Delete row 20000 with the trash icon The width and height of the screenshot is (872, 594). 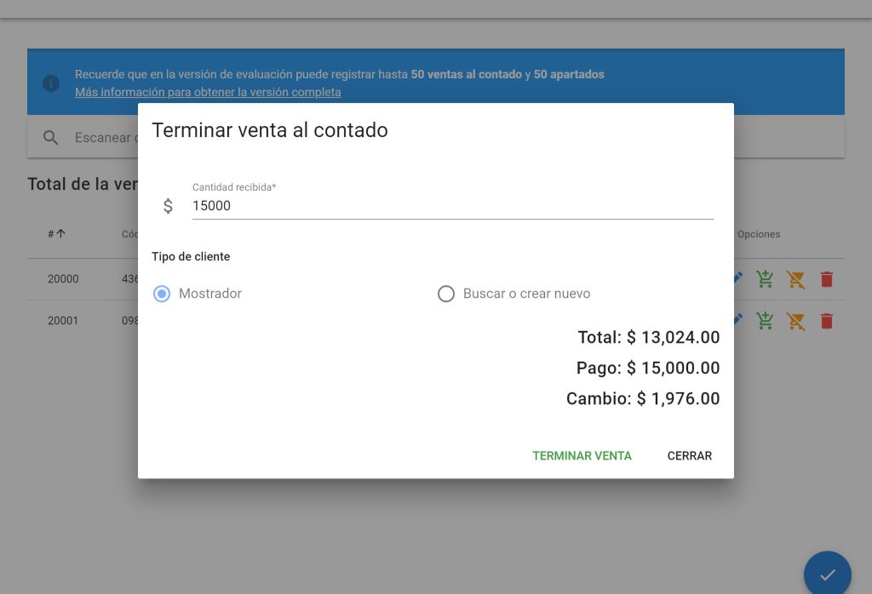coord(826,279)
